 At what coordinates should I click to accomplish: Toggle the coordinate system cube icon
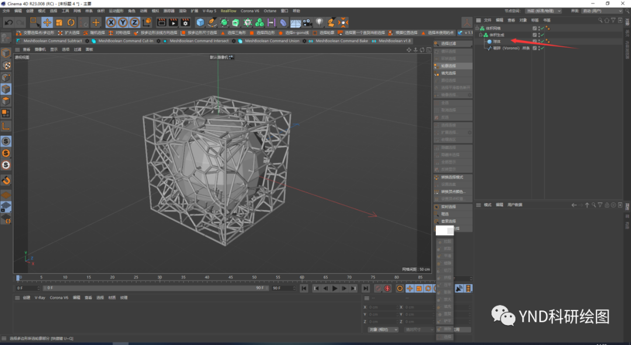tap(147, 23)
